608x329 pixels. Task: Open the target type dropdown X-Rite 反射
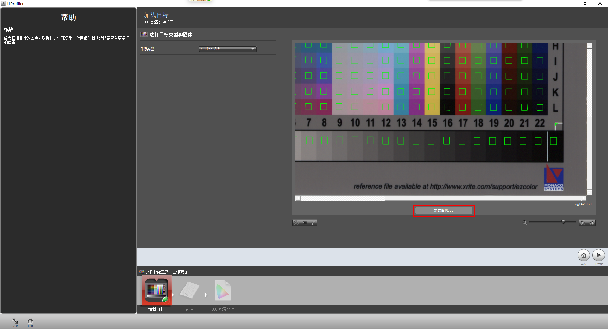click(x=228, y=49)
